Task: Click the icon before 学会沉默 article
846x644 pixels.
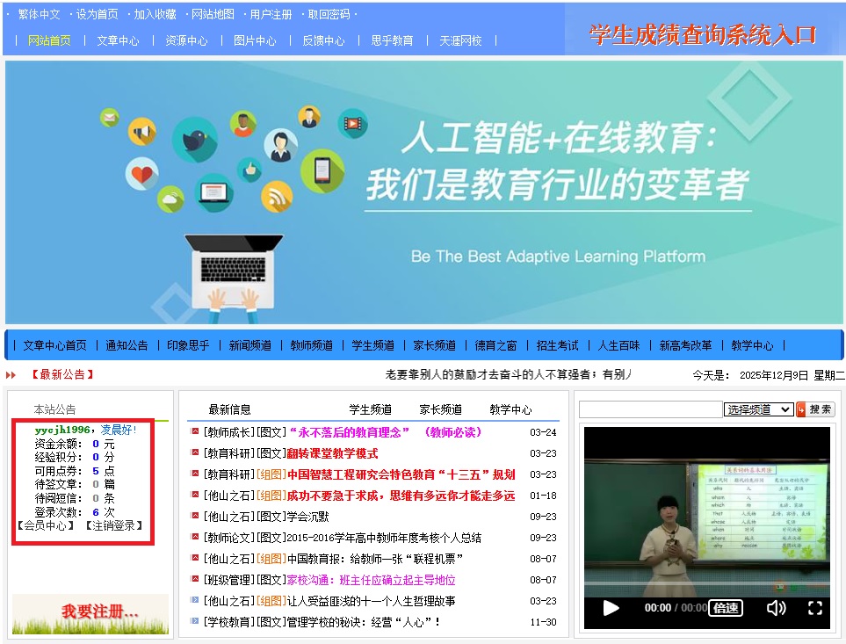Action: (195, 516)
